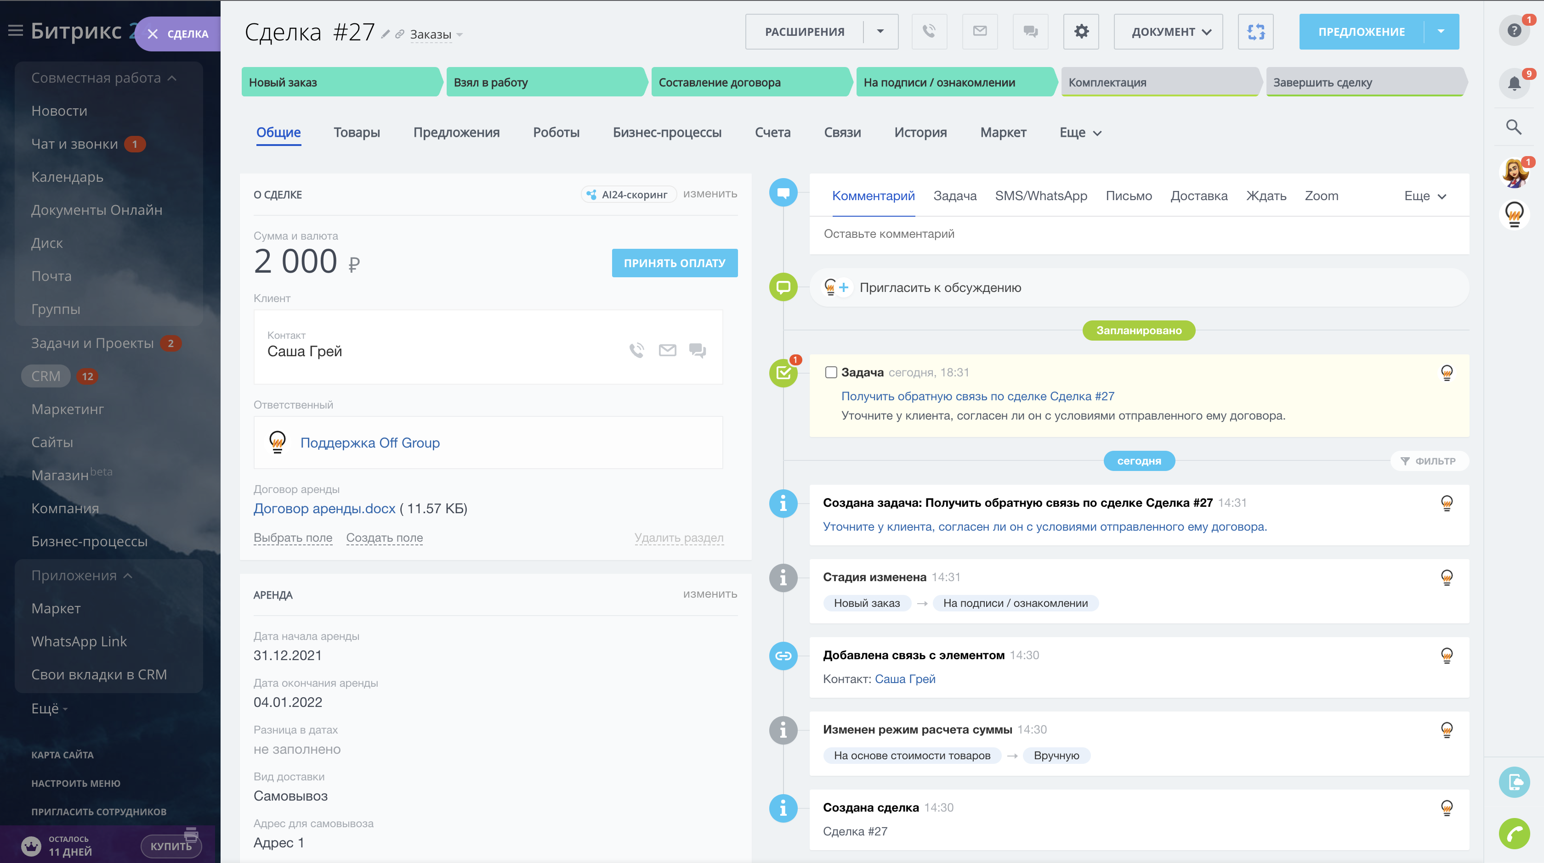Open the help question mark icon
The image size is (1544, 863).
pos(1514,31)
